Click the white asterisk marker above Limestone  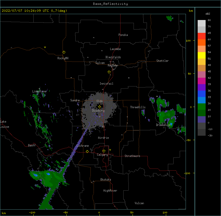pyautogui.click(x=39, y=89)
